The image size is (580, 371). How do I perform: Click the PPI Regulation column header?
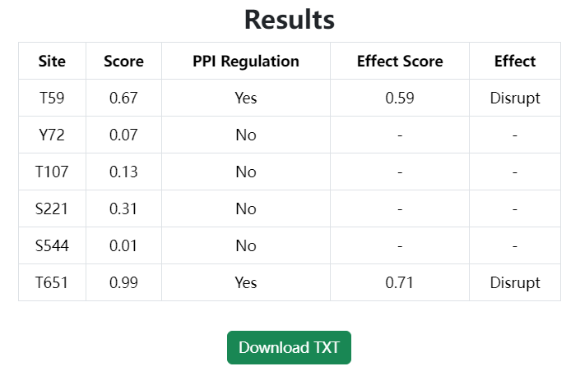pyautogui.click(x=246, y=62)
